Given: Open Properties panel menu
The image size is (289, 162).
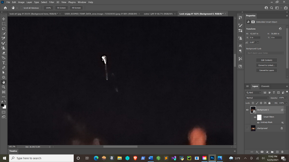Looking at the screenshot, I should click(x=287, y=16).
